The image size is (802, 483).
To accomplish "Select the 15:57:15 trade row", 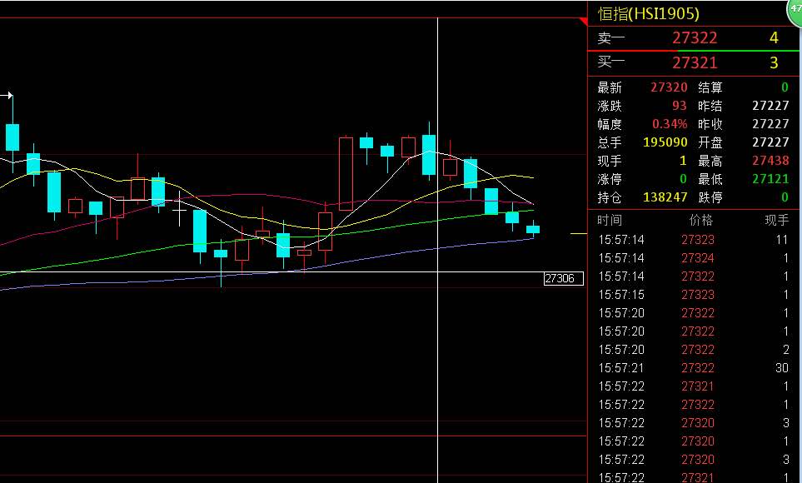I will click(x=694, y=295).
